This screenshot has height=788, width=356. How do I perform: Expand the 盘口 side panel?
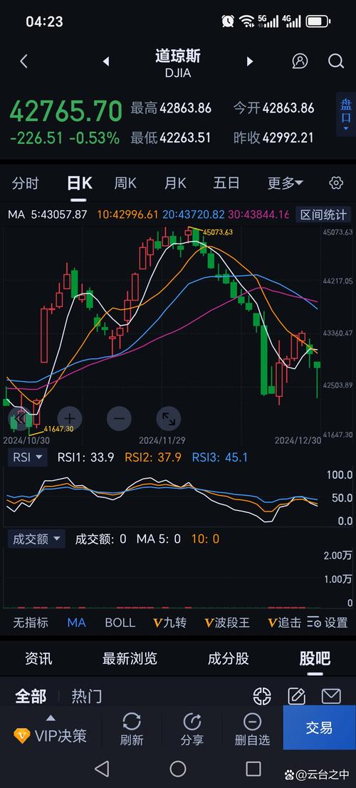click(x=345, y=114)
